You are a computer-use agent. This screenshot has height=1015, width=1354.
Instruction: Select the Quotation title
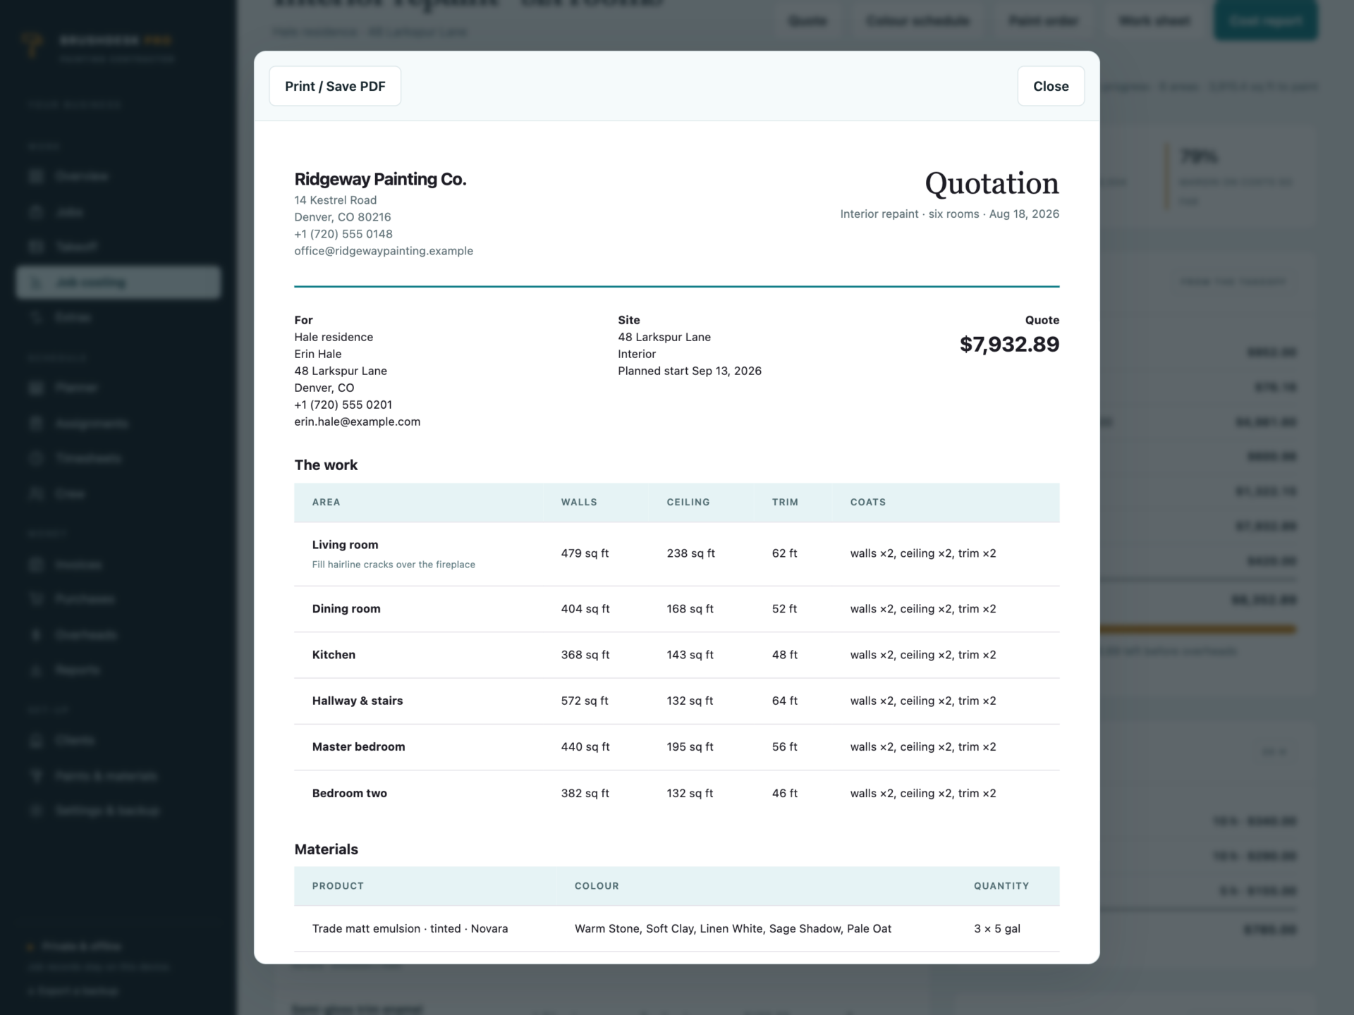coord(992,183)
